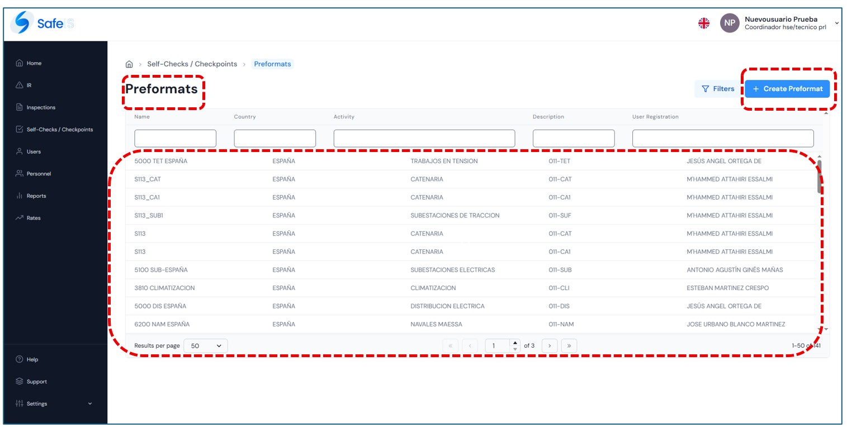Open Rates trend sidebar item
This screenshot has height=427, width=847.
click(x=33, y=218)
